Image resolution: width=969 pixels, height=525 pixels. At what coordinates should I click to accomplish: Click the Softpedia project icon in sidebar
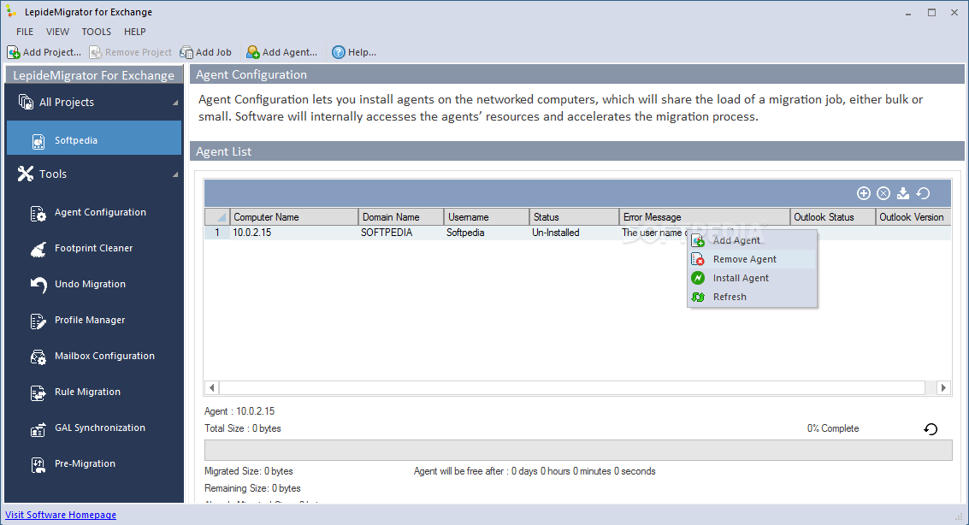38,141
